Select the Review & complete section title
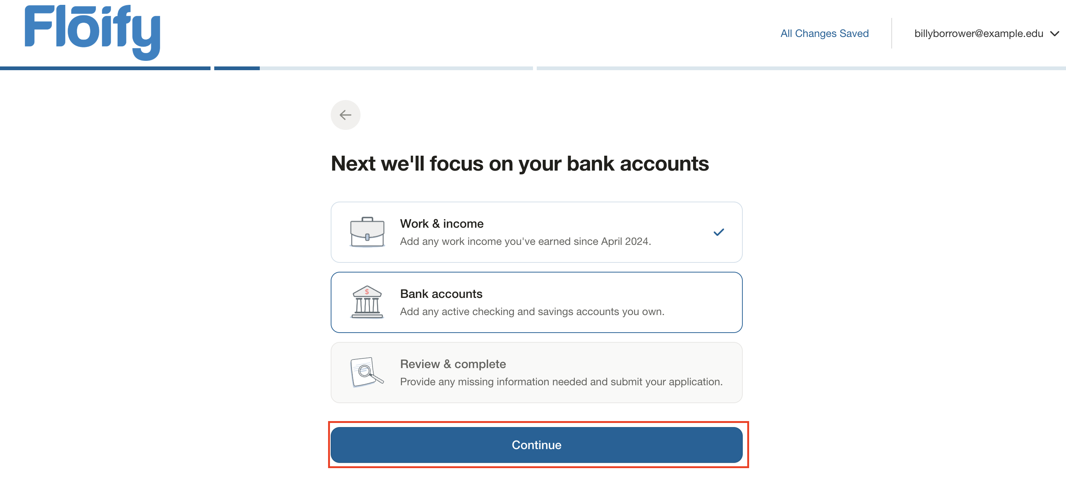The image size is (1066, 495). tap(453, 364)
